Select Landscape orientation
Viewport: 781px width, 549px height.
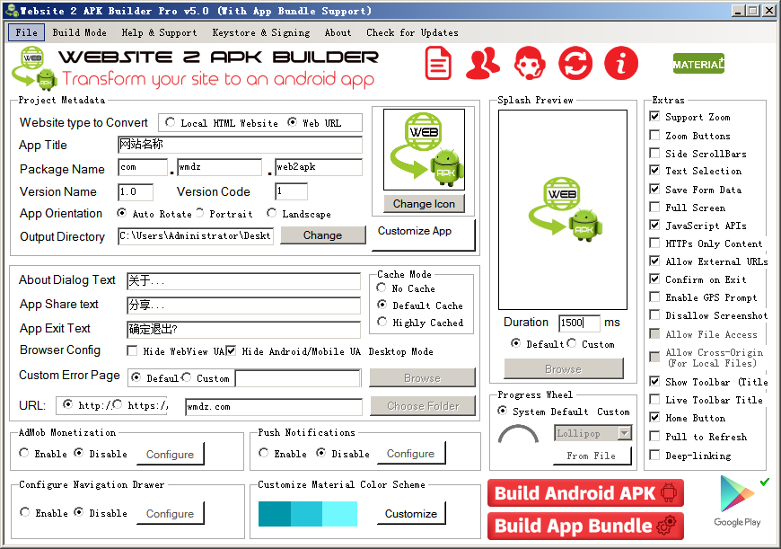pyautogui.click(x=271, y=214)
